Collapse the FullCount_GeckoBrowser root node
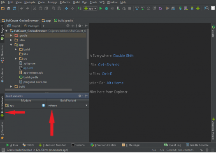The image size is (216, 153). (x=7, y=31)
